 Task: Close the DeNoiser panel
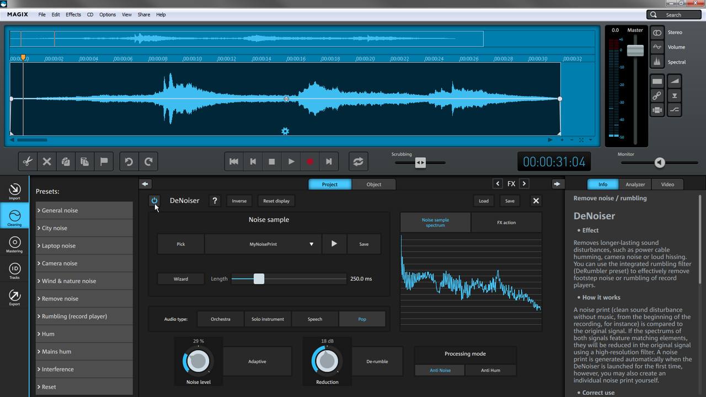pos(536,201)
